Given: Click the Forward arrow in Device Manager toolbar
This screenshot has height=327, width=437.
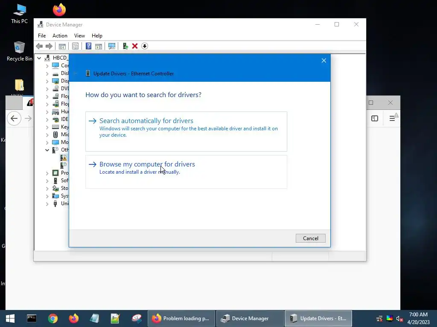Looking at the screenshot, I should tap(49, 46).
